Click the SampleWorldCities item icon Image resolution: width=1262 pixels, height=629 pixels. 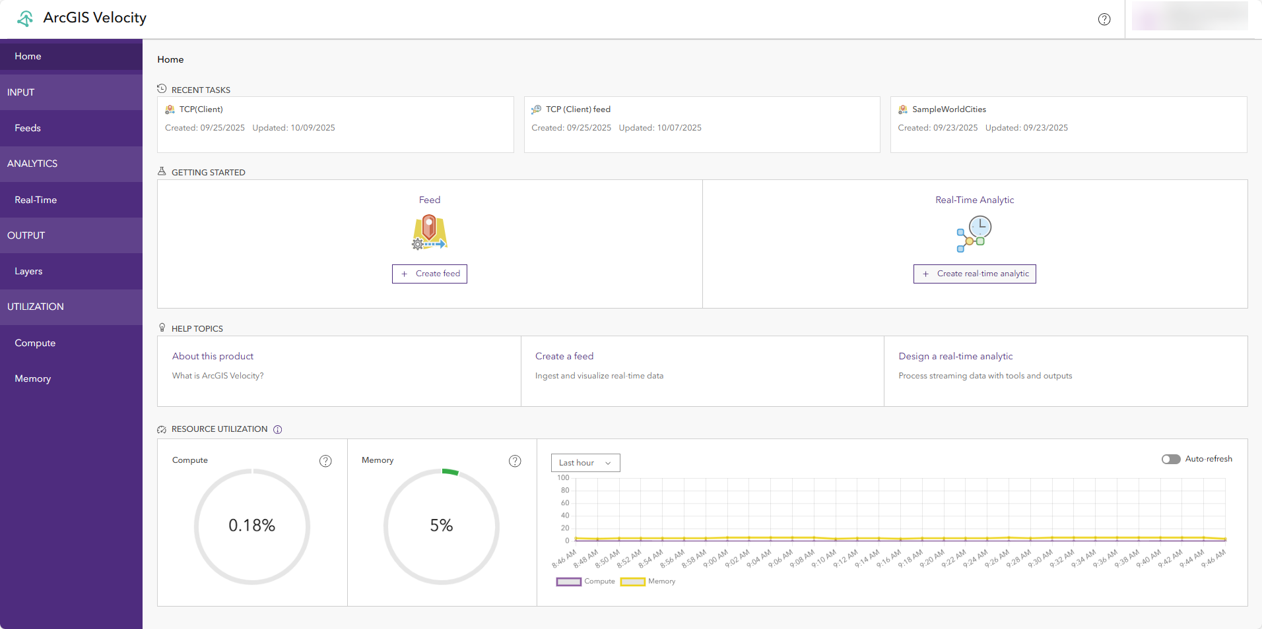pos(903,109)
